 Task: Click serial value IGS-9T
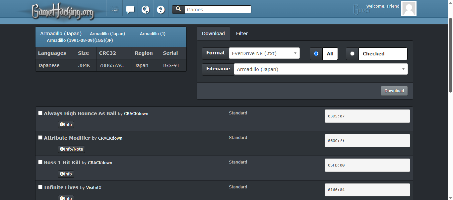(171, 65)
